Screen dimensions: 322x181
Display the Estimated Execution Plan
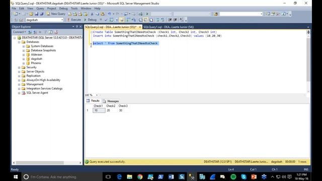click(111, 20)
